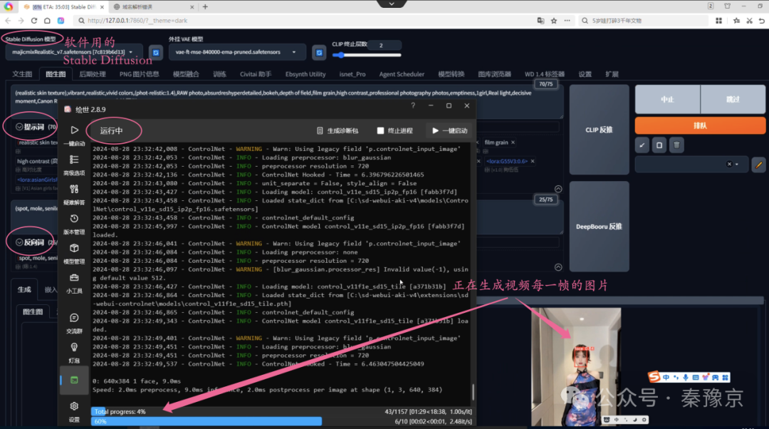This screenshot has height=429, width=769.
Task: Remove the film grain prompt tag
Action: [513, 143]
